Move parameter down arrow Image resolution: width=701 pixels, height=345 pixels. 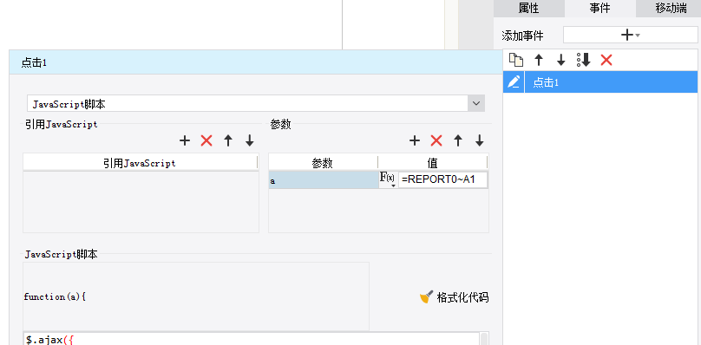point(480,141)
